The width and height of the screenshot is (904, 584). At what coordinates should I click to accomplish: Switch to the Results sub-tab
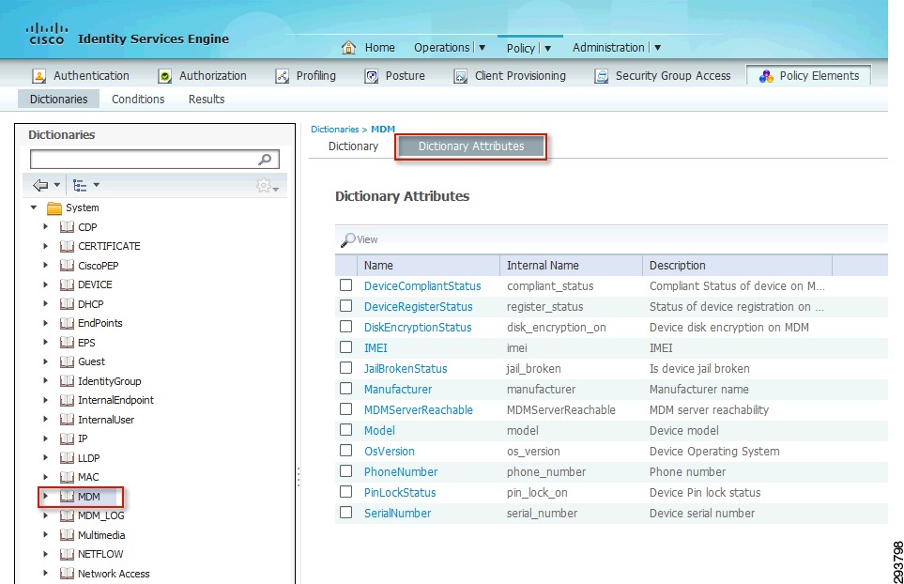207,100
